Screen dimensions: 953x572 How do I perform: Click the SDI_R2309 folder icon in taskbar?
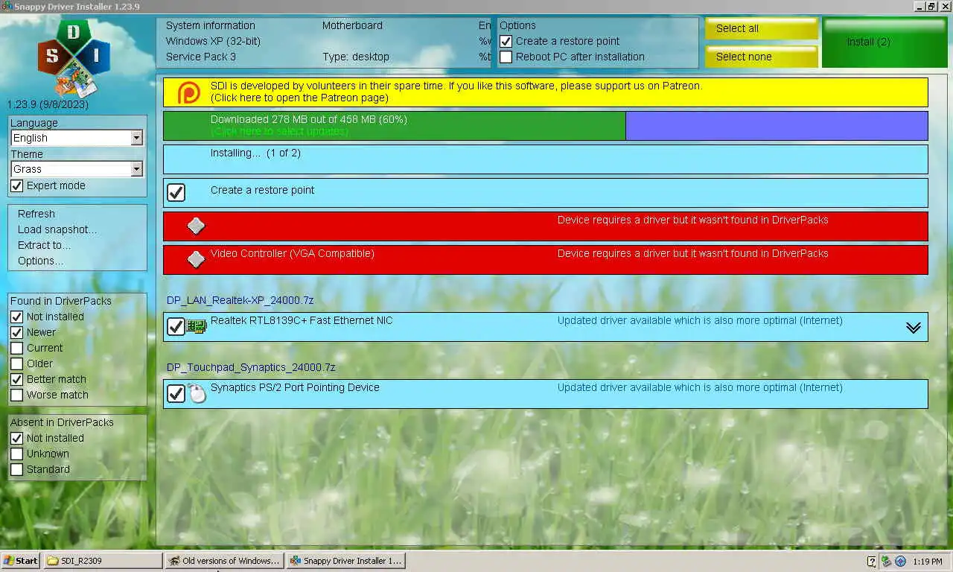pyautogui.click(x=53, y=561)
